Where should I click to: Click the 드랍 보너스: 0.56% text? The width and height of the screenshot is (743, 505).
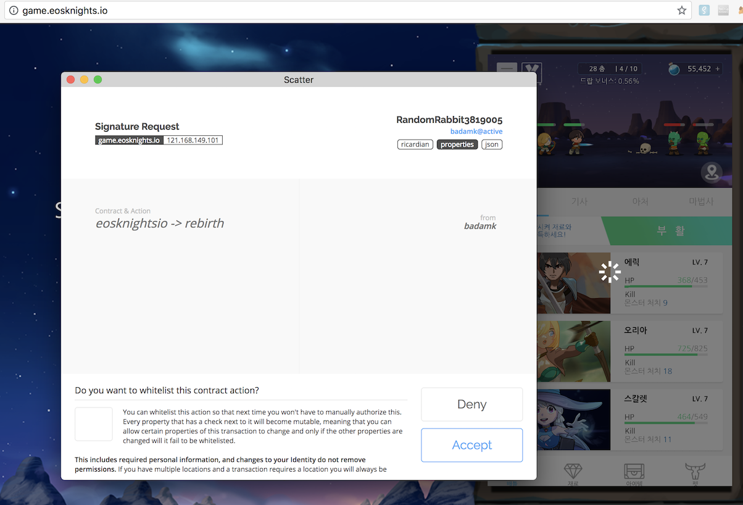point(609,81)
